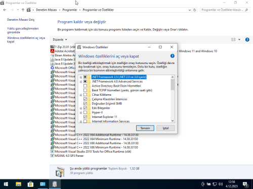Open the Windows Start menu

6,184
